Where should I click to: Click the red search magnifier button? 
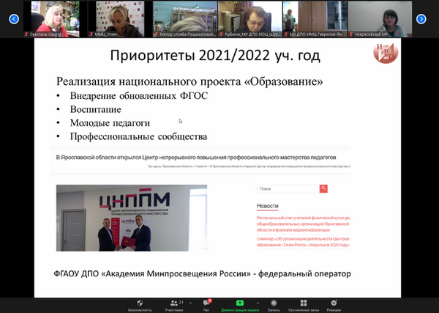[x=323, y=189]
